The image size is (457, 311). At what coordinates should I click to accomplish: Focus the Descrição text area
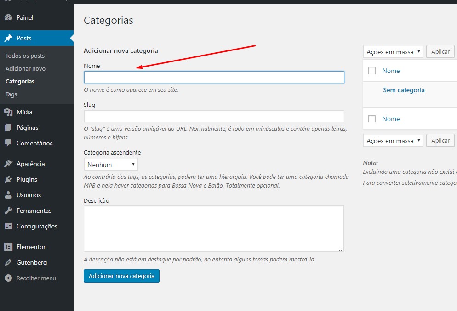click(x=214, y=229)
